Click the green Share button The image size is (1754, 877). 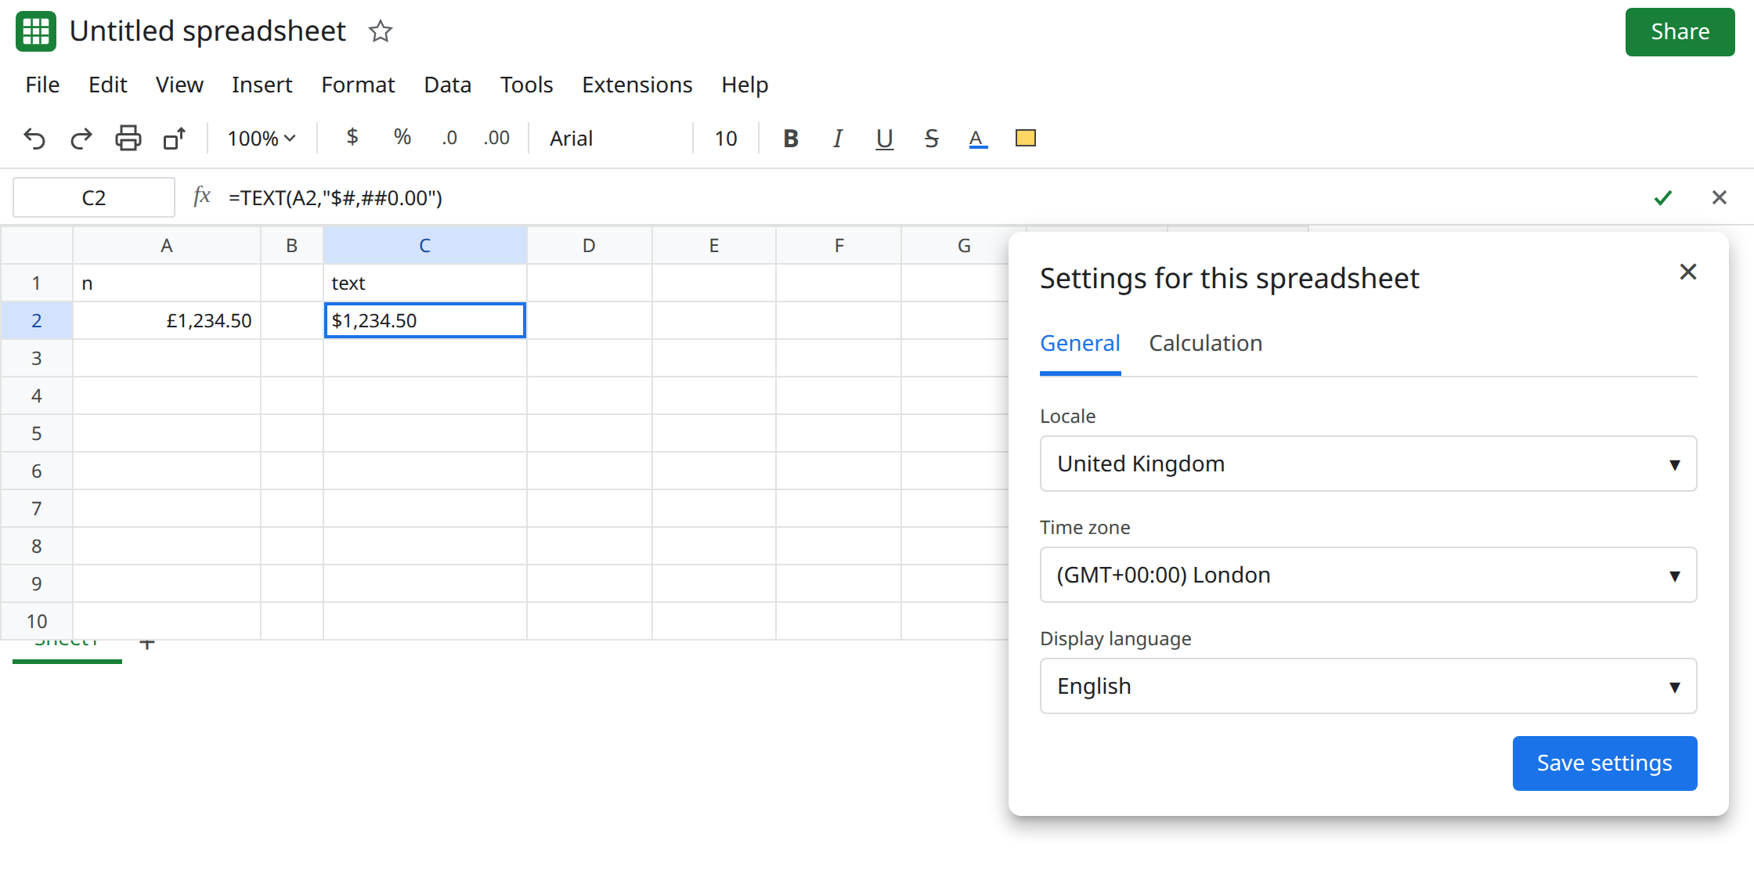[1680, 32]
